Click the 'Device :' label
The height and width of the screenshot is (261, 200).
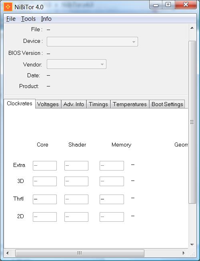pyautogui.click(x=33, y=41)
